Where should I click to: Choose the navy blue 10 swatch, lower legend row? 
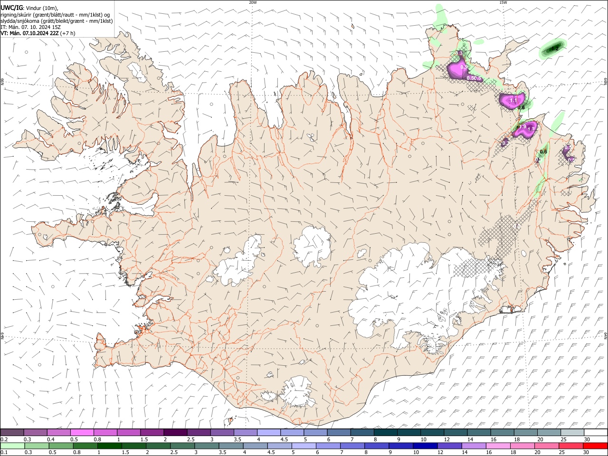click(x=425, y=446)
